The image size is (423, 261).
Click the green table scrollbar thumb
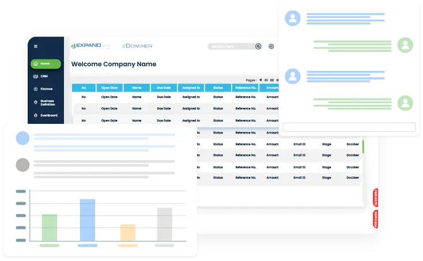[x=363, y=146]
